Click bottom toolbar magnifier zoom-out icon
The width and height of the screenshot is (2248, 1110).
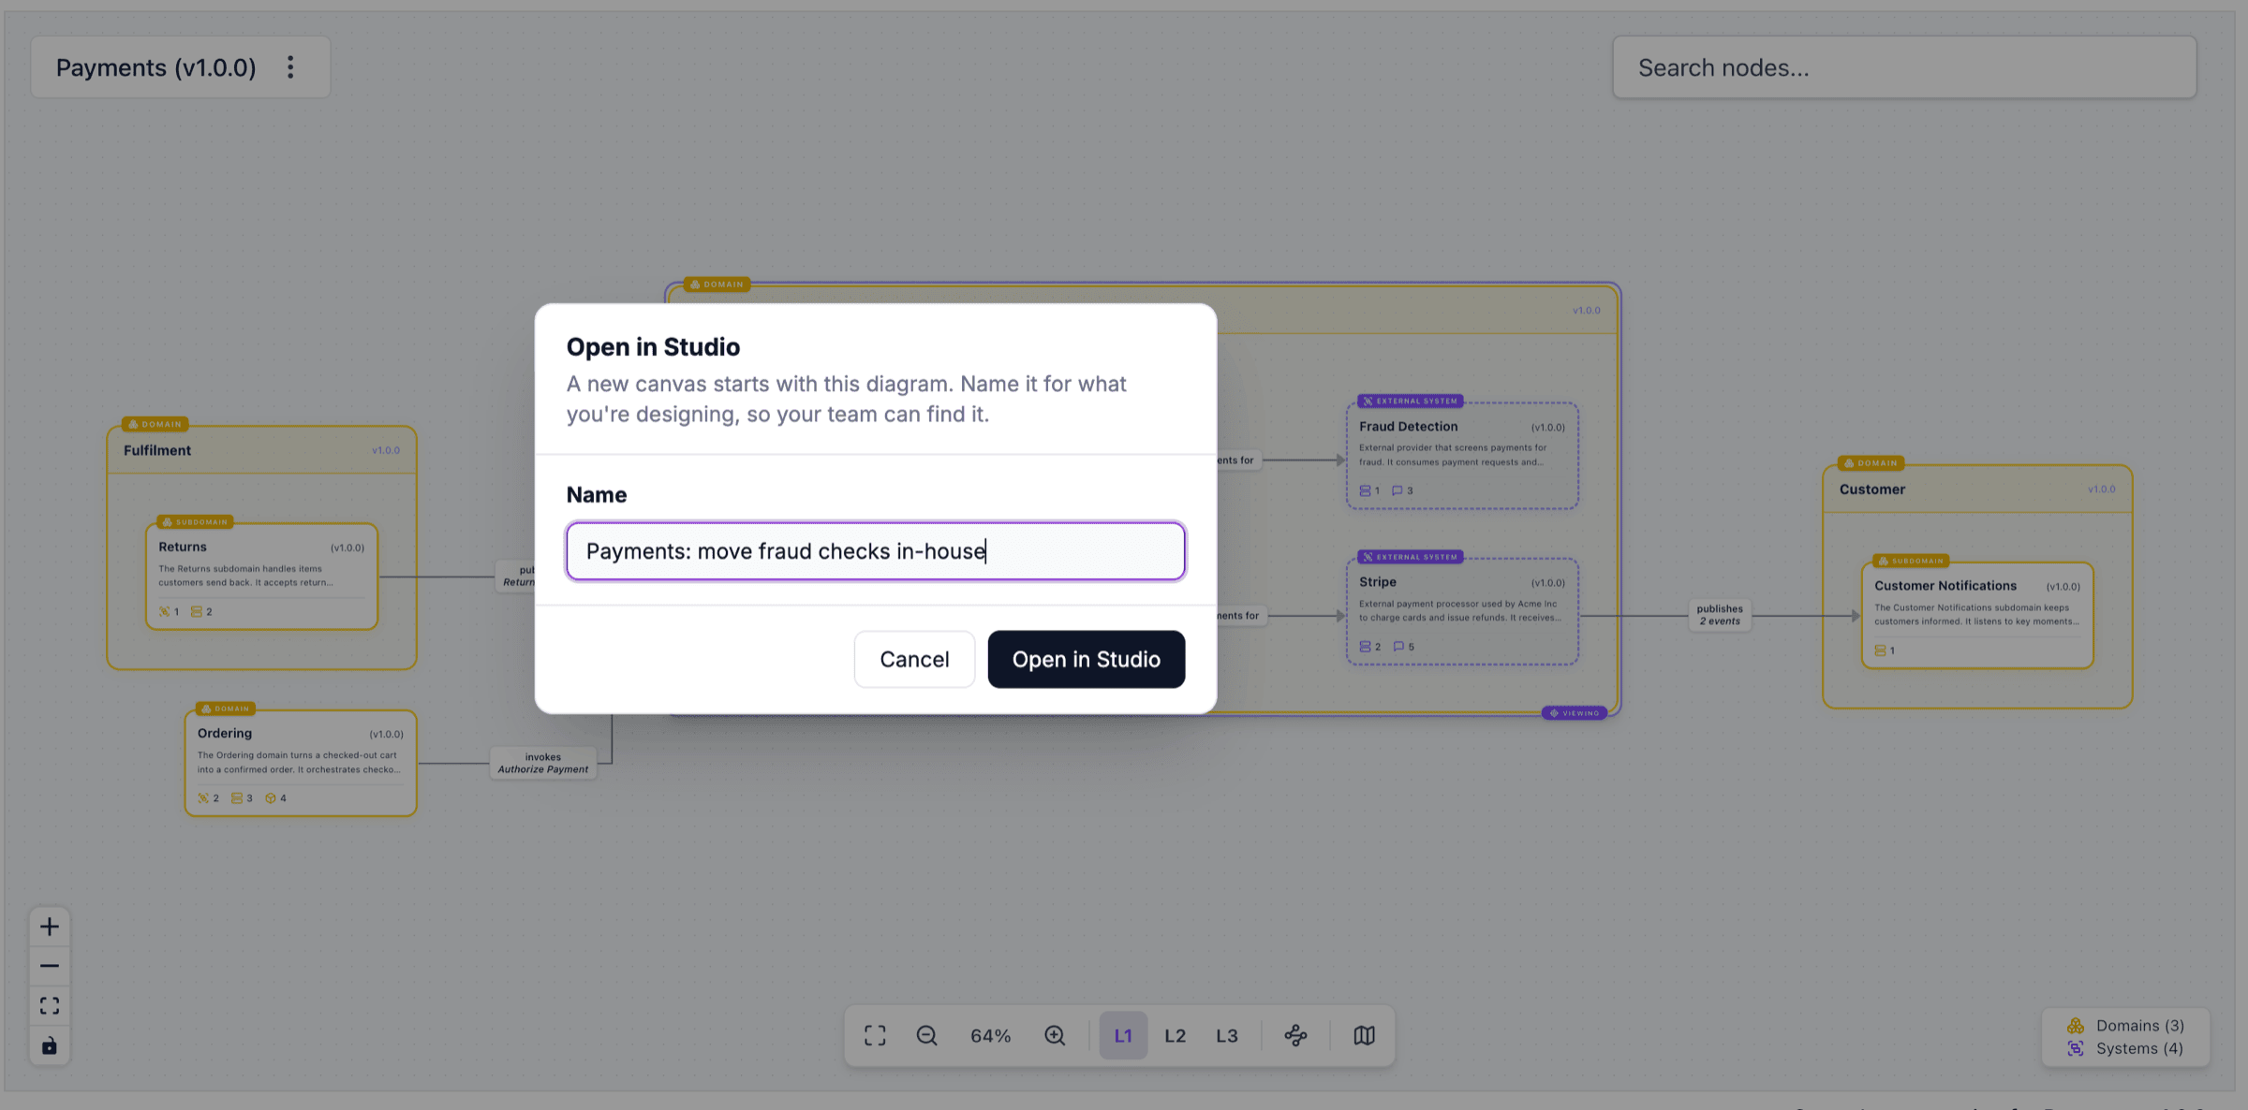927,1035
